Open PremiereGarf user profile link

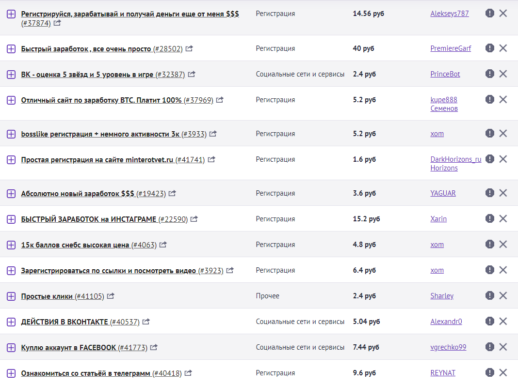tap(451, 48)
